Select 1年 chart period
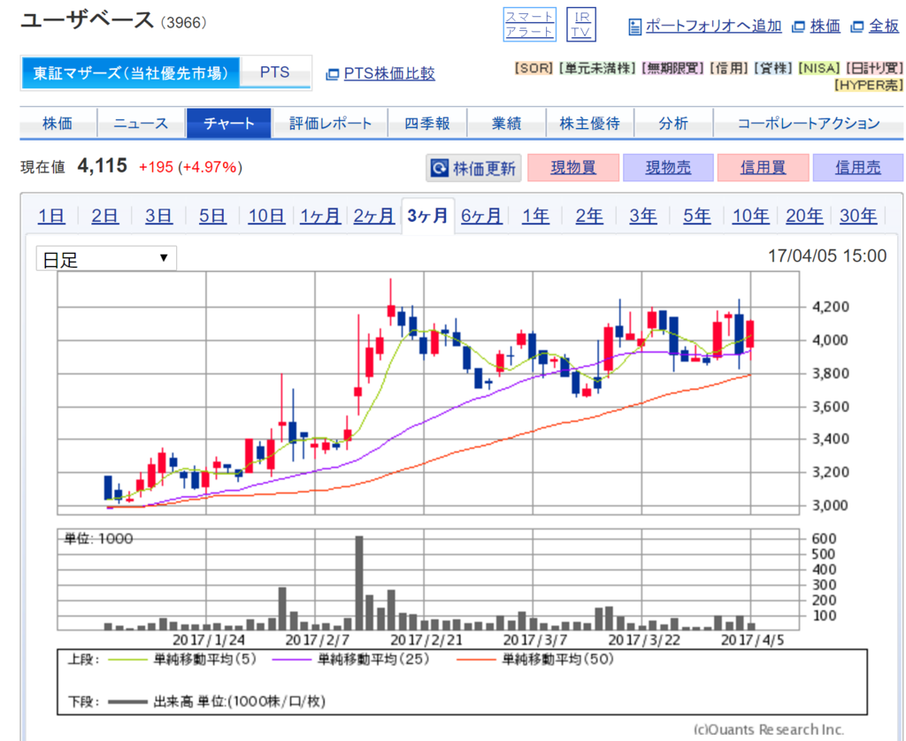The image size is (906, 741). (535, 216)
